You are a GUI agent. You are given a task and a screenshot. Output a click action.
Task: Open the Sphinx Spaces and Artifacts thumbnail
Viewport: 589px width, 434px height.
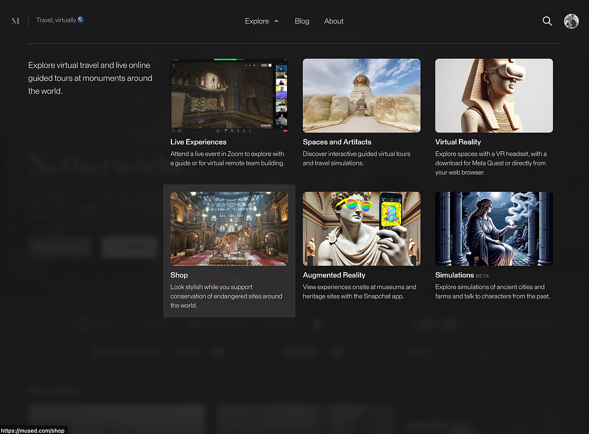click(x=362, y=95)
